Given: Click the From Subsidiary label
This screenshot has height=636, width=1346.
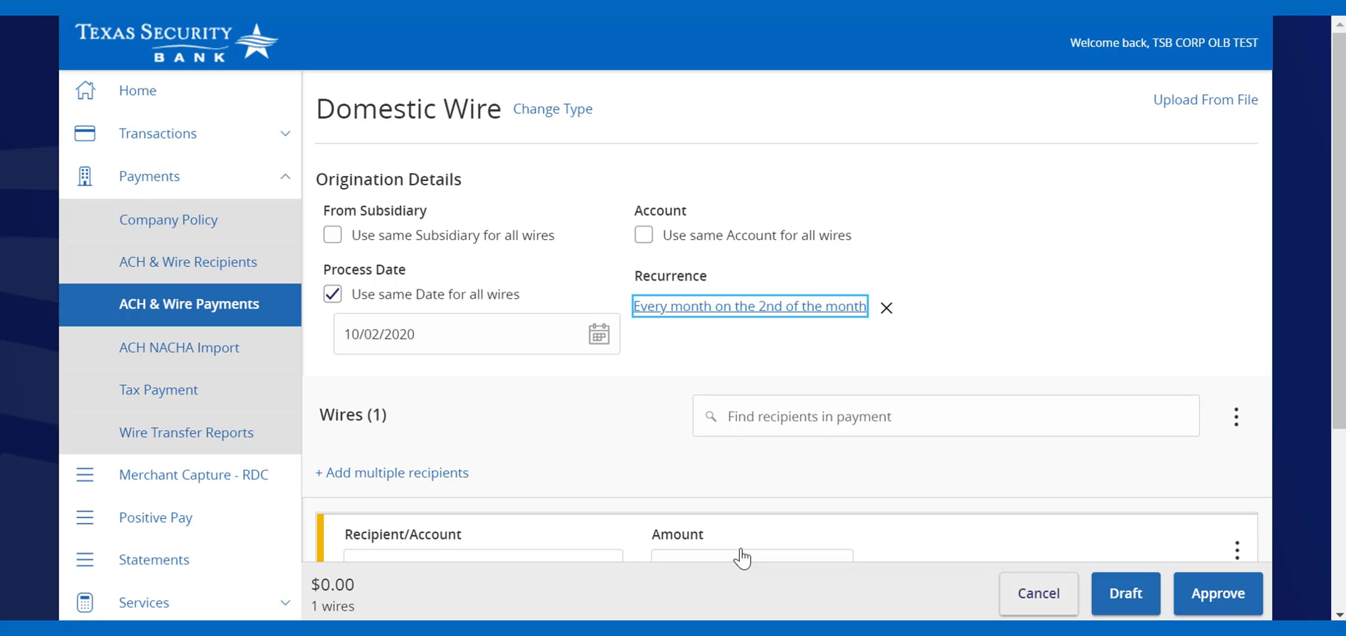Looking at the screenshot, I should (x=375, y=211).
